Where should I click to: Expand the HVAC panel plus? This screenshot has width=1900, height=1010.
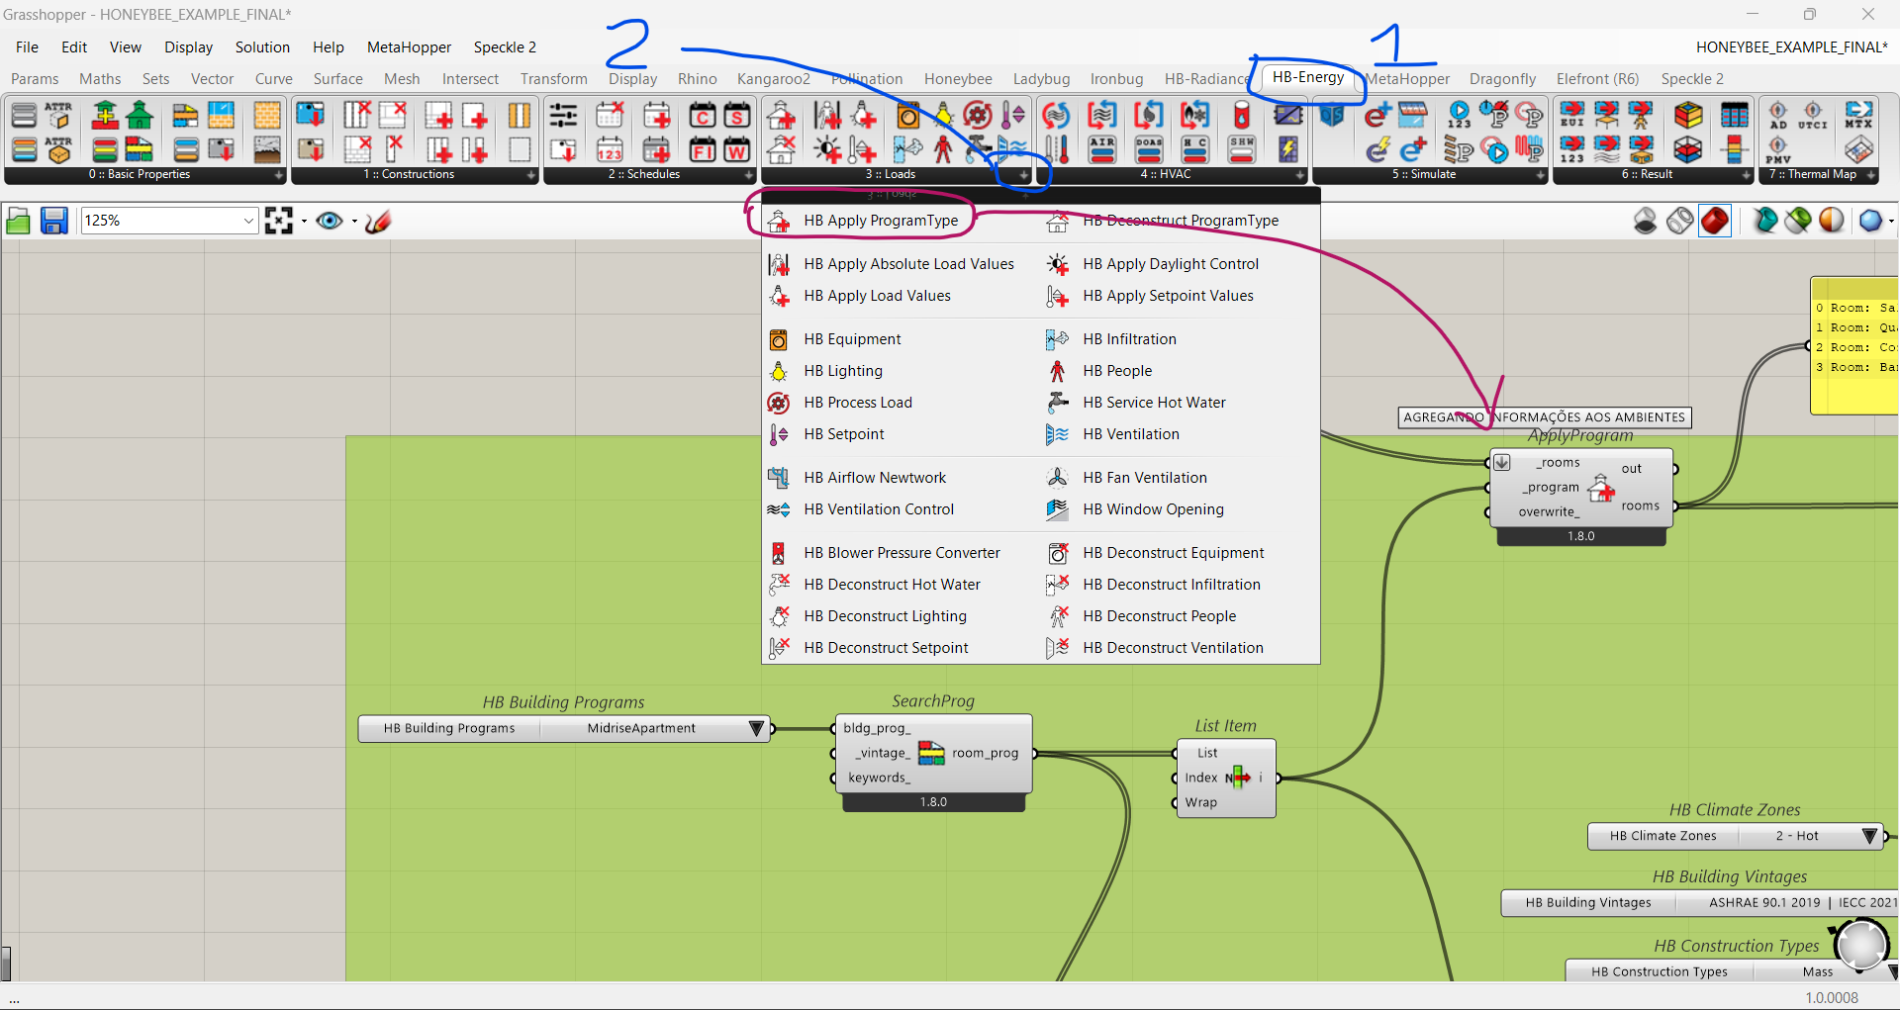tap(1299, 175)
